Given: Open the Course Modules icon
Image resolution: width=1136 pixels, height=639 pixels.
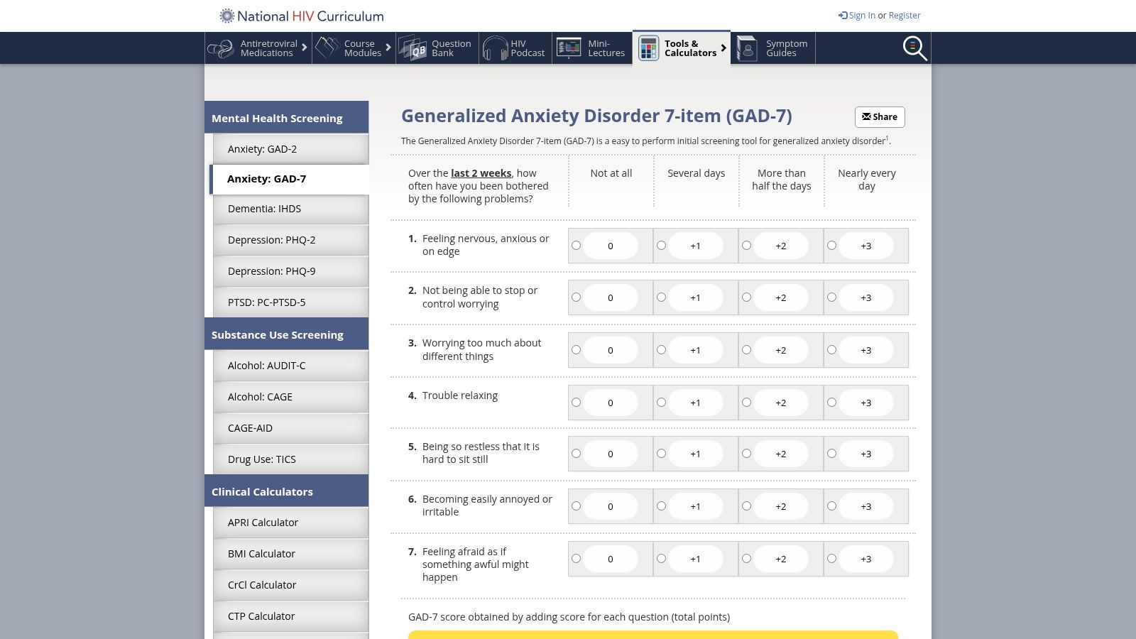Looking at the screenshot, I should [327, 48].
